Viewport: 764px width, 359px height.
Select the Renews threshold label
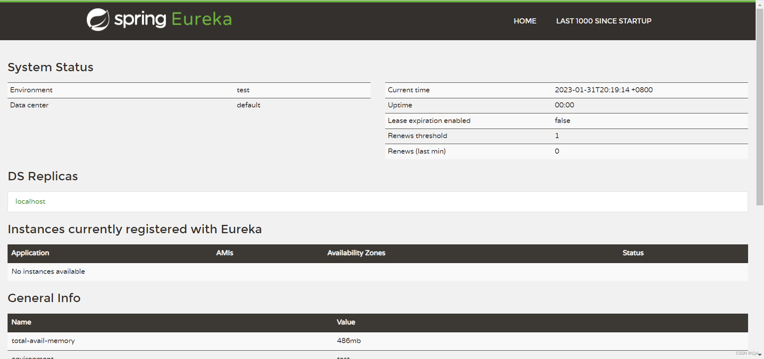pos(417,136)
